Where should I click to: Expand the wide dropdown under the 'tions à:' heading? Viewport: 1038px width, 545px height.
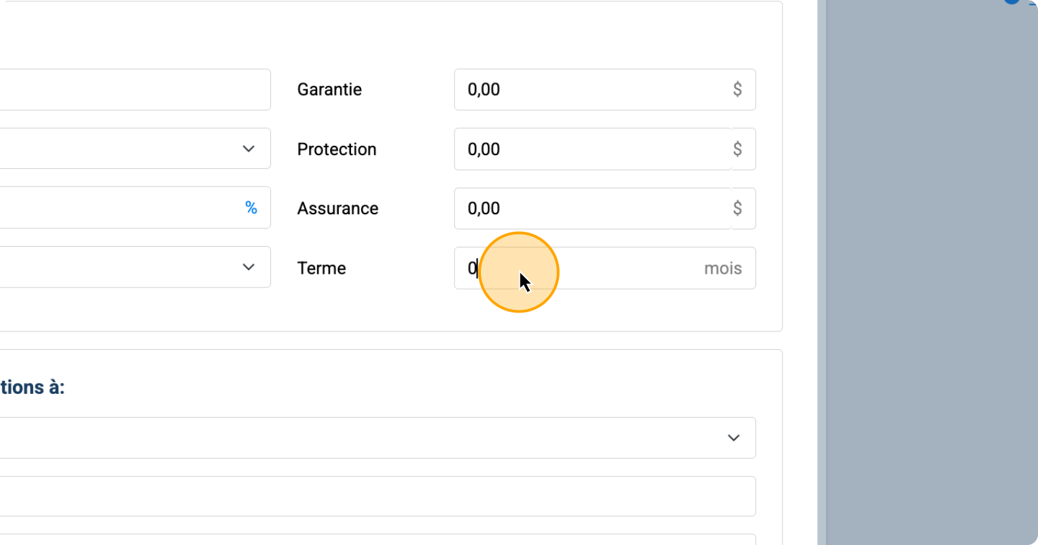coord(732,438)
